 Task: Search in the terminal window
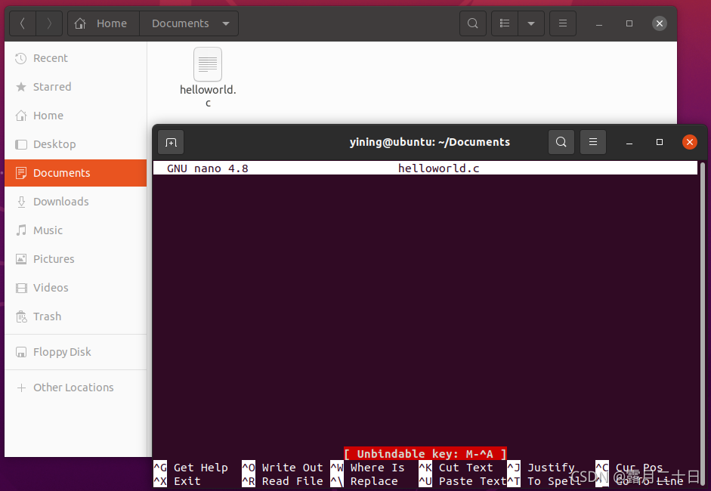(x=561, y=142)
